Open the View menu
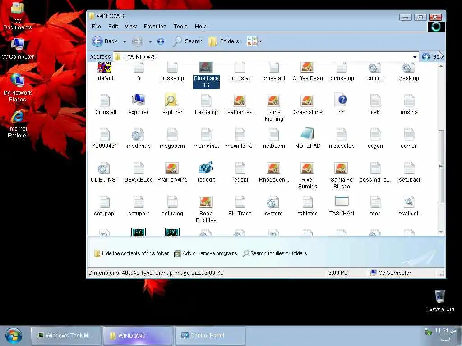Image resolution: width=462 pixels, height=346 pixels. coord(130,27)
